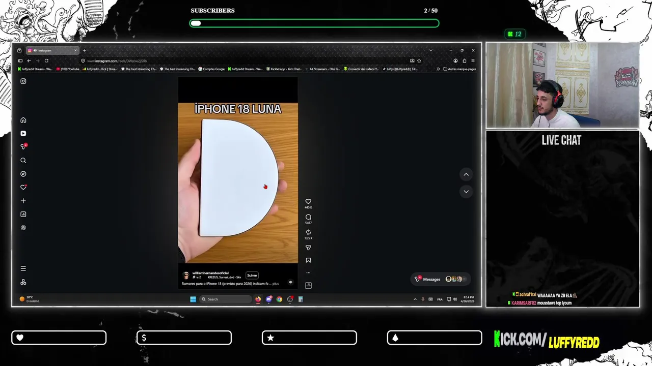
Task: Bookmark this page with star icon
Action: click(x=419, y=60)
